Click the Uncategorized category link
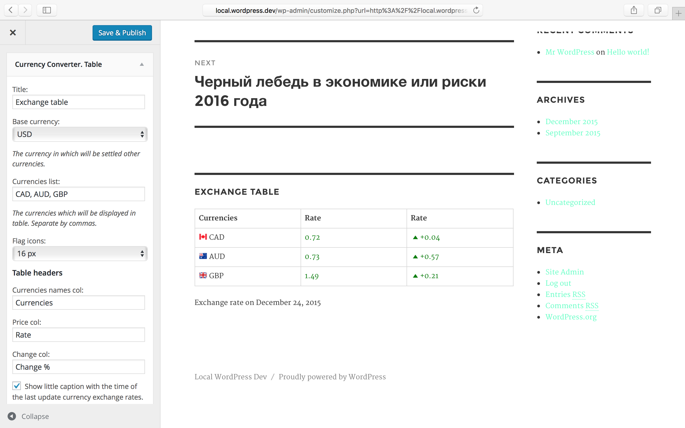Viewport: 685px width, 428px height. pyautogui.click(x=570, y=202)
